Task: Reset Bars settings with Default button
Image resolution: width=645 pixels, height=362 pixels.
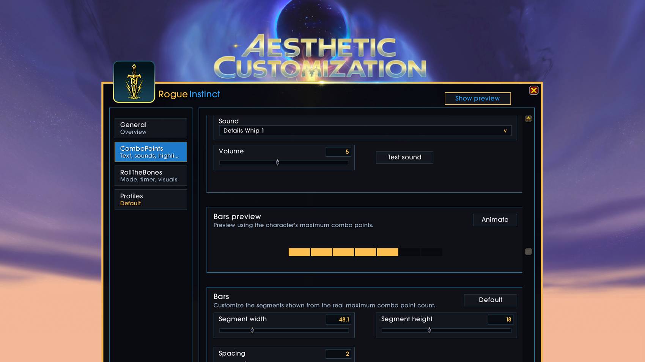Action: 490,300
